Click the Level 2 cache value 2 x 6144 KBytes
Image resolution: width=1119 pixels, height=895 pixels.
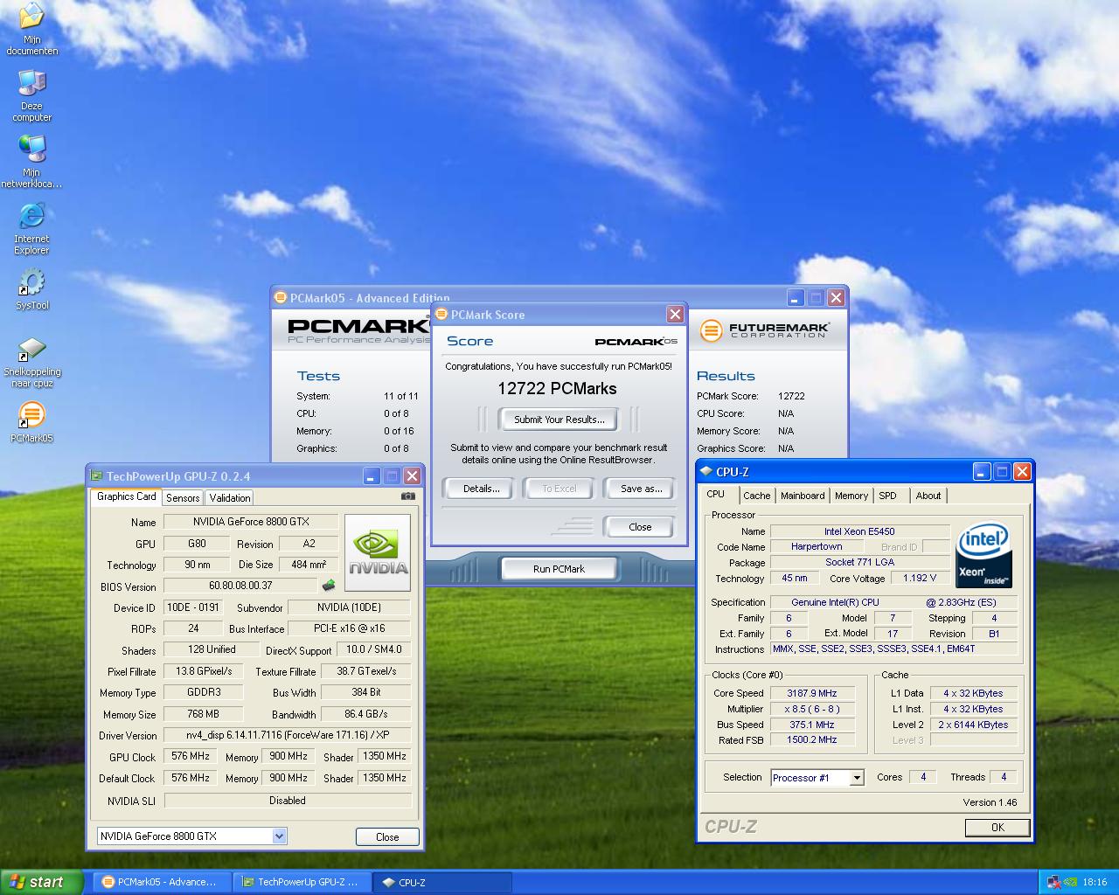coord(973,725)
